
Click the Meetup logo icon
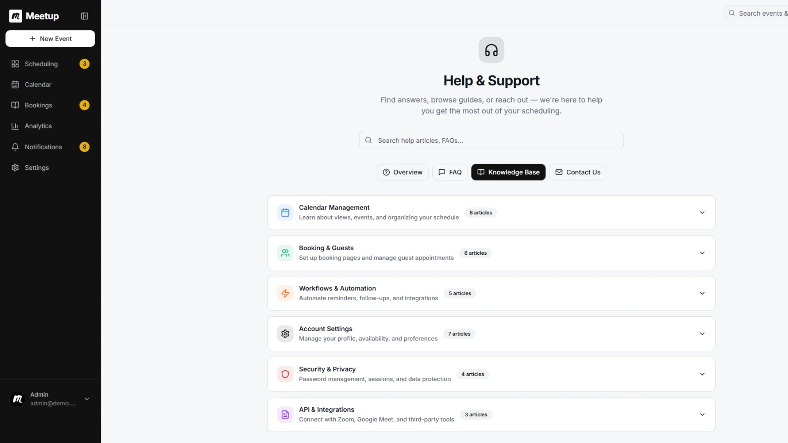click(16, 16)
